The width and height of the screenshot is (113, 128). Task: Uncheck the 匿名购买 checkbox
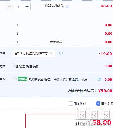[x=98, y=104]
